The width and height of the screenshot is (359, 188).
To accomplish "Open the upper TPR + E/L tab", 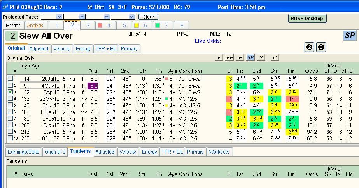I will point(106,48).
